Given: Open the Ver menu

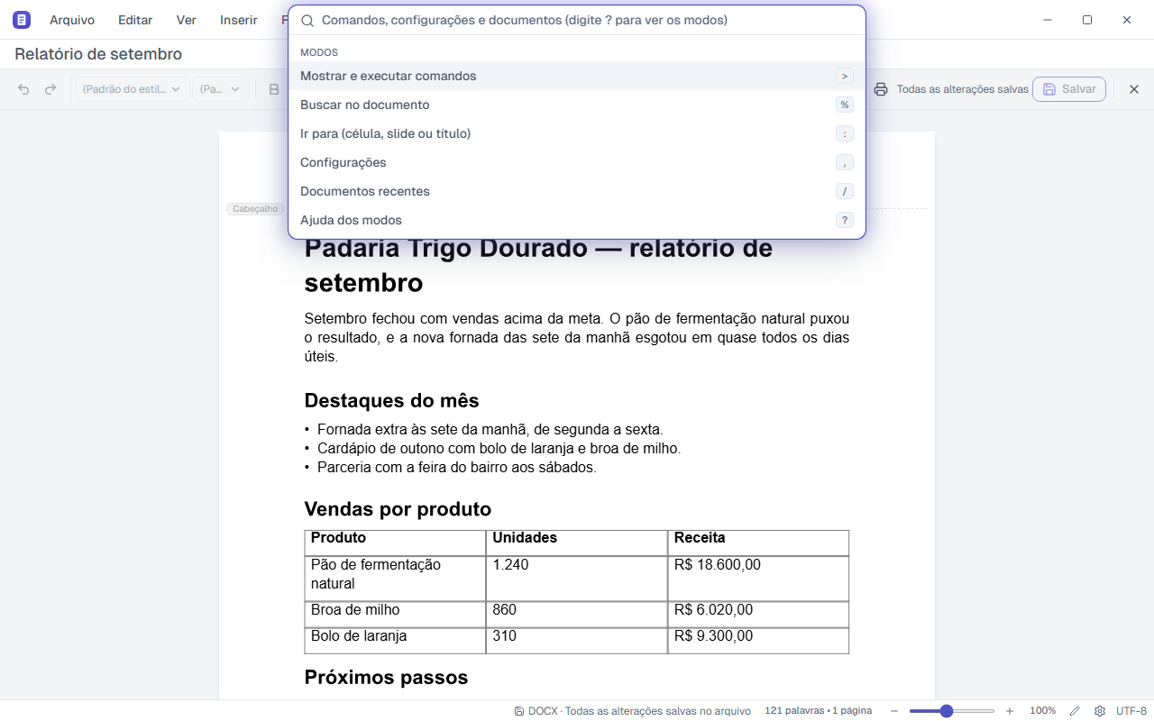Looking at the screenshot, I should [187, 20].
